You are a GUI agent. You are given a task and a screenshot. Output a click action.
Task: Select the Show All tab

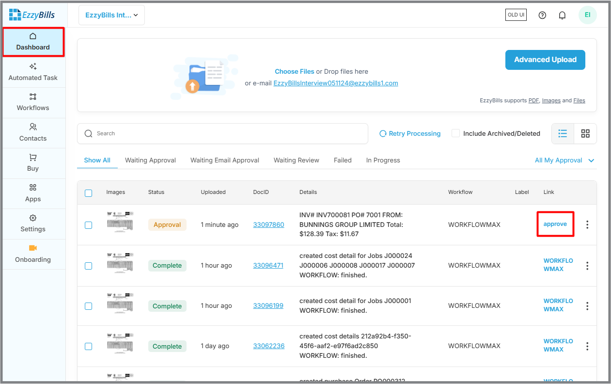(97, 160)
